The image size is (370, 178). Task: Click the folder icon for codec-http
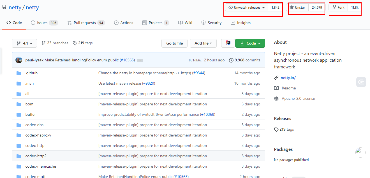(x=19, y=146)
